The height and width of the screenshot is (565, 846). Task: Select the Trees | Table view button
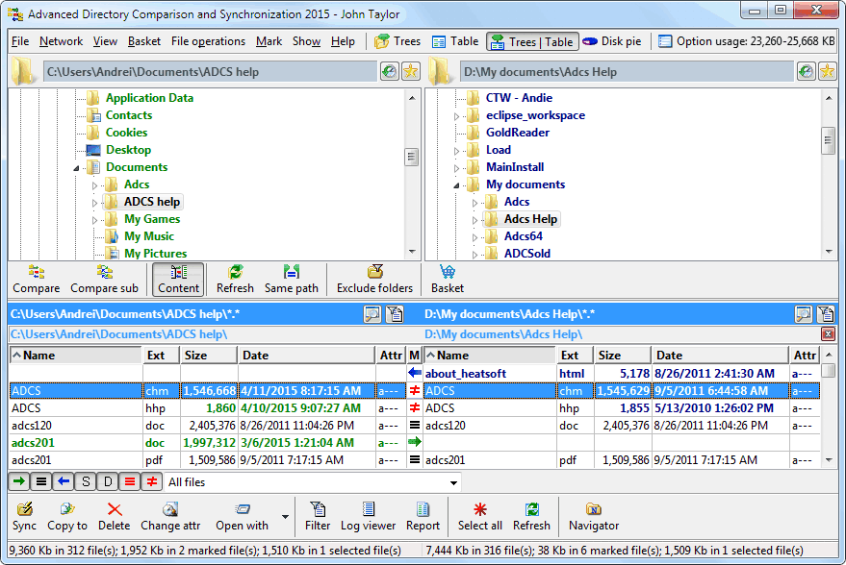pos(532,41)
